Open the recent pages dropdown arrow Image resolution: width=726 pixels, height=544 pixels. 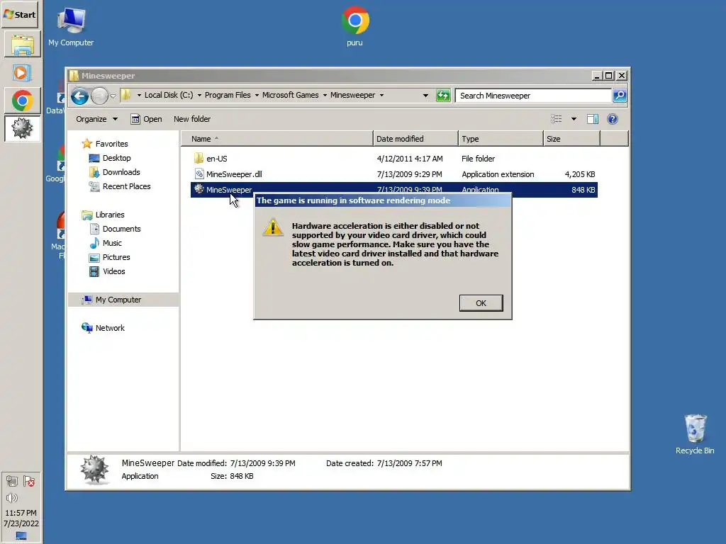113,96
